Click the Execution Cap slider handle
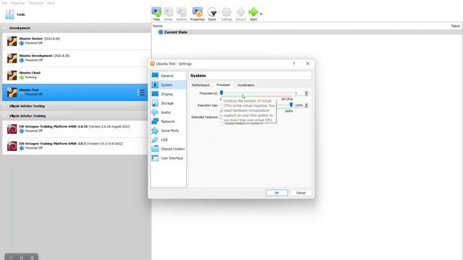Viewport: 463px width, 260px height. [291, 105]
